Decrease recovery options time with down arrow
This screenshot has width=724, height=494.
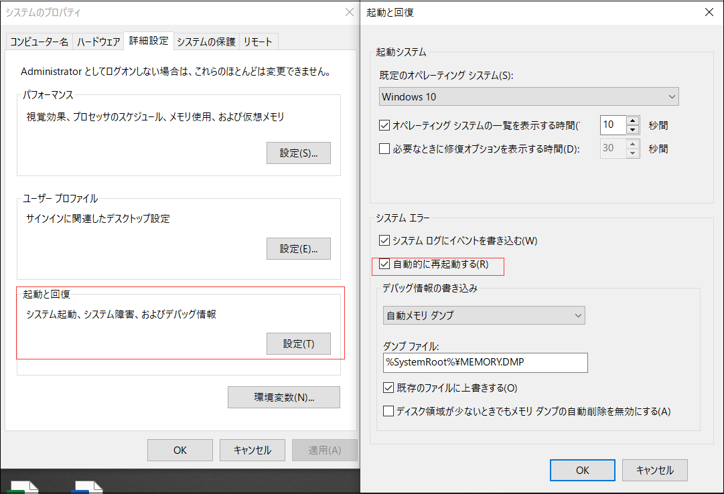click(x=633, y=153)
